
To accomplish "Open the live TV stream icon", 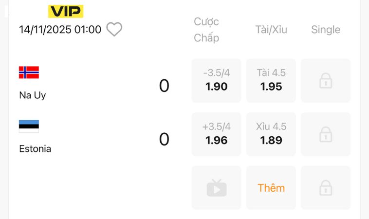I will 216,188.
